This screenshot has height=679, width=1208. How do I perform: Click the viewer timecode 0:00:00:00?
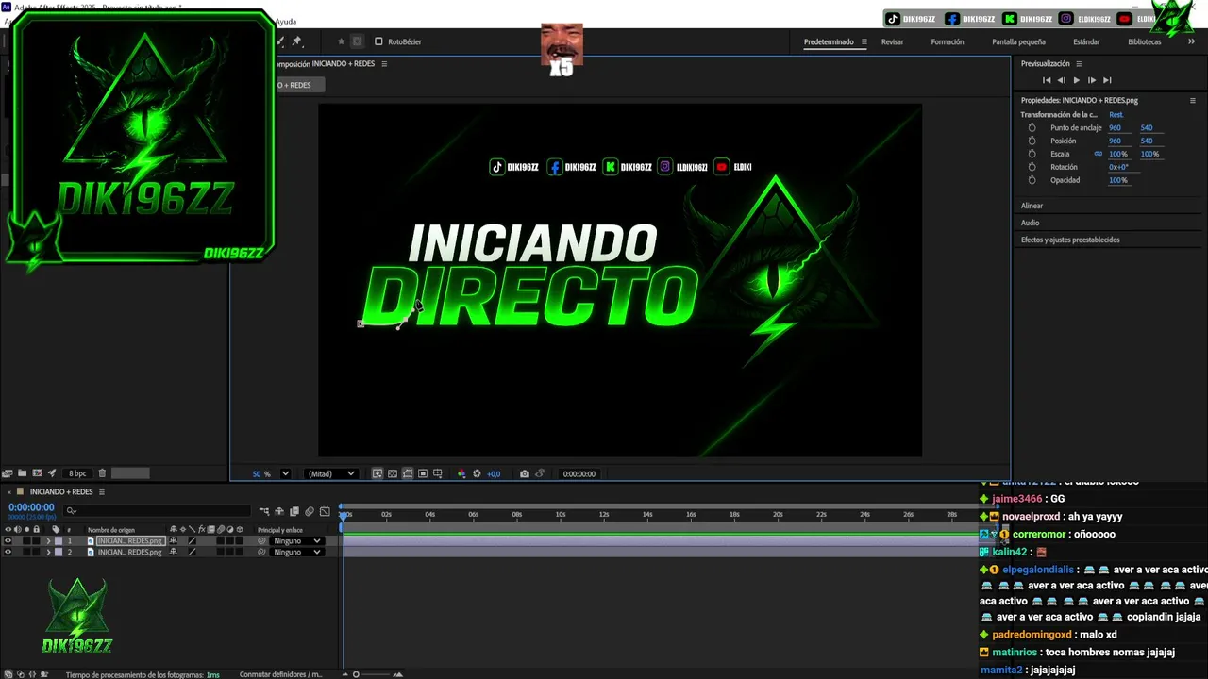tap(579, 473)
